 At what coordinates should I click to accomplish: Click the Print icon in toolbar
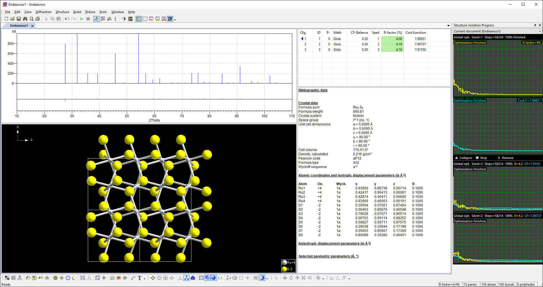(38, 19)
